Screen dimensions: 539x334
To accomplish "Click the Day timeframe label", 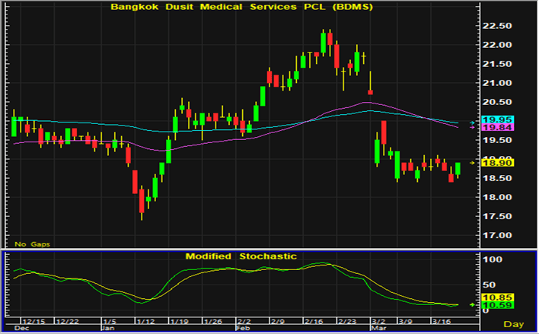I will (x=515, y=326).
